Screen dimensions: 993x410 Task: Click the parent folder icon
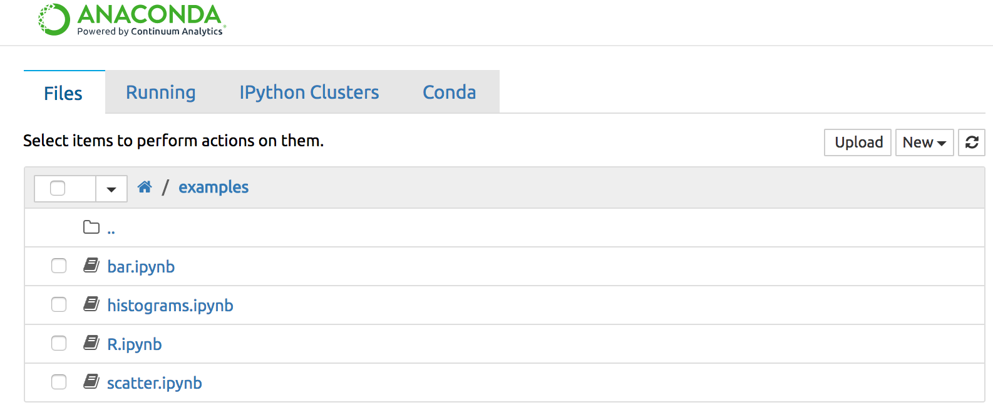click(91, 227)
